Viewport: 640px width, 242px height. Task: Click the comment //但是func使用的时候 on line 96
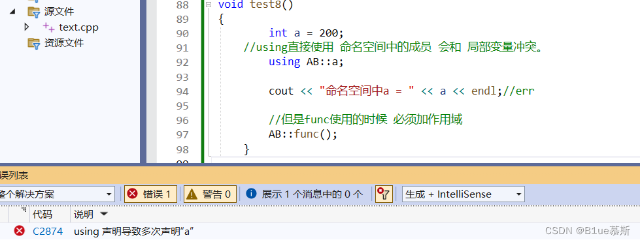pos(365,120)
